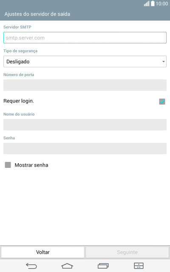
Task: Focus the Senha password field
Action: 85,148
